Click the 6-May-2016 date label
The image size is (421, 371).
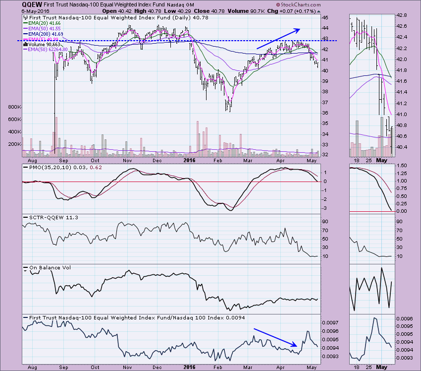click(x=36, y=11)
